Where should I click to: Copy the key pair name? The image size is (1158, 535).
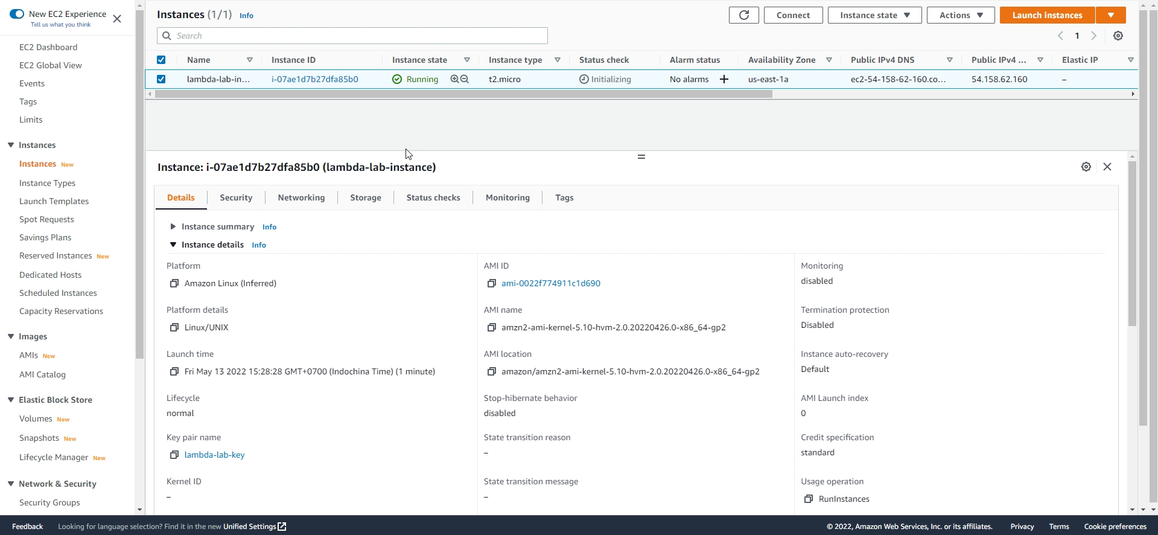(x=174, y=455)
